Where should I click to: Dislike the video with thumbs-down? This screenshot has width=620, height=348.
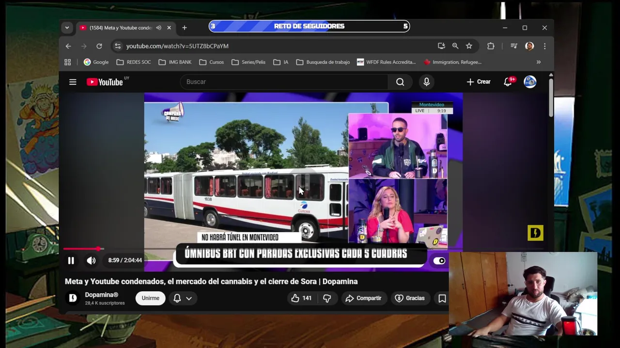(x=327, y=298)
